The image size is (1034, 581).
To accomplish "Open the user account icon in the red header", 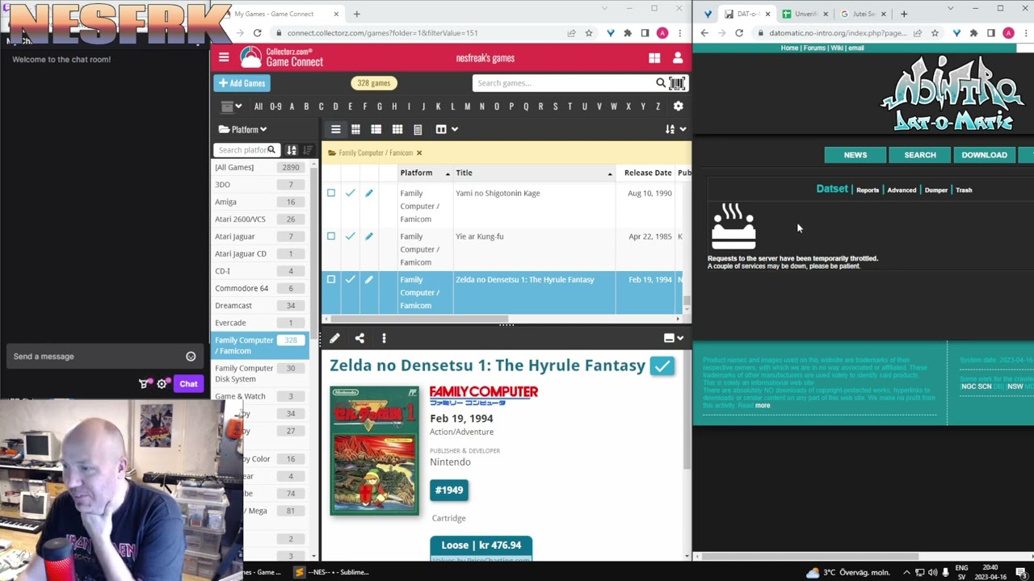I will click(x=678, y=58).
